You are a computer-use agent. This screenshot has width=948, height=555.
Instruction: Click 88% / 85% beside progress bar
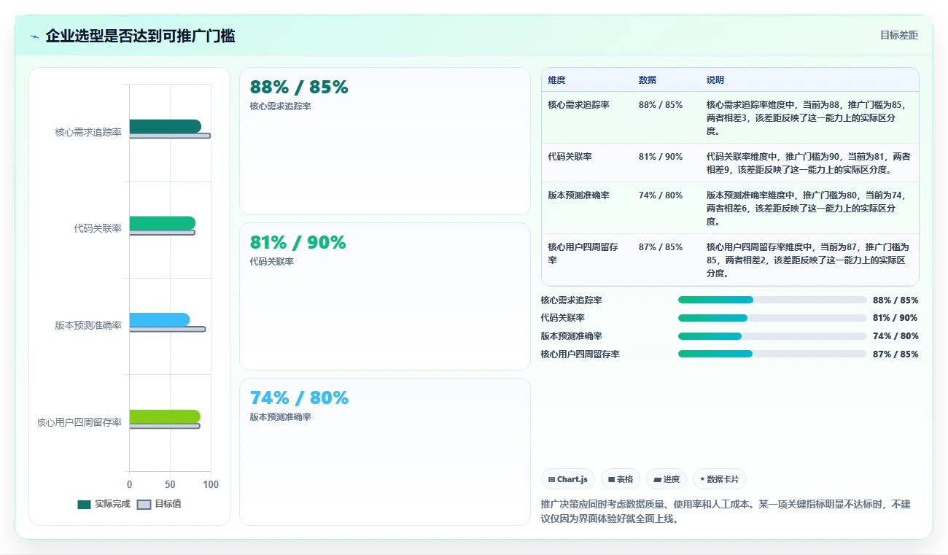coord(895,300)
